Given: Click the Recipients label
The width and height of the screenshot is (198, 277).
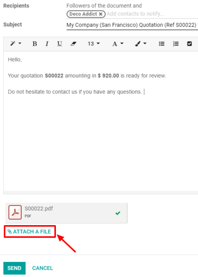Looking at the screenshot, I should (16, 6).
